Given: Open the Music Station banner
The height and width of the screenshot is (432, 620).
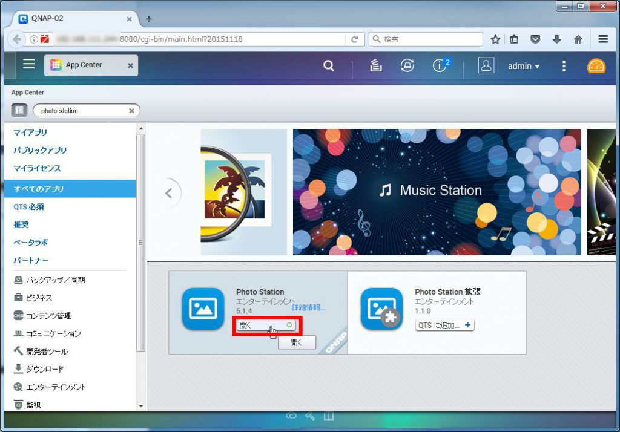Looking at the screenshot, I should tap(437, 192).
